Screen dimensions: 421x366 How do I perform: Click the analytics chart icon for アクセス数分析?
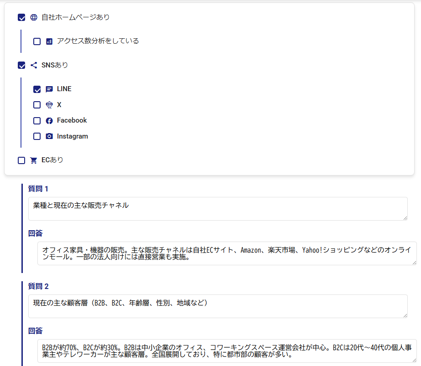49,41
